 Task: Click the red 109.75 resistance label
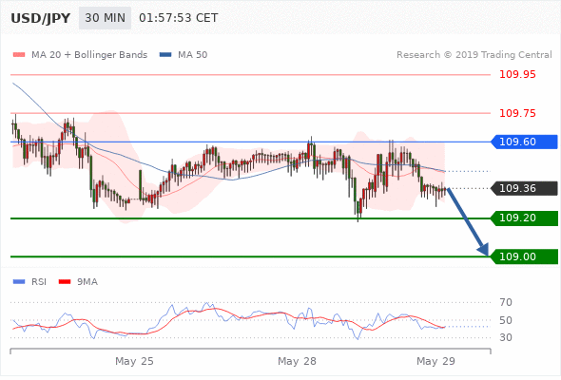pos(517,113)
